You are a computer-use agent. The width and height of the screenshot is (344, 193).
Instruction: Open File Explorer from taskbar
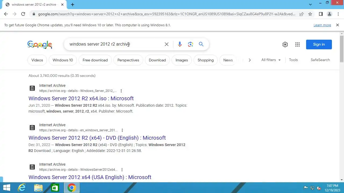[x=38, y=188]
